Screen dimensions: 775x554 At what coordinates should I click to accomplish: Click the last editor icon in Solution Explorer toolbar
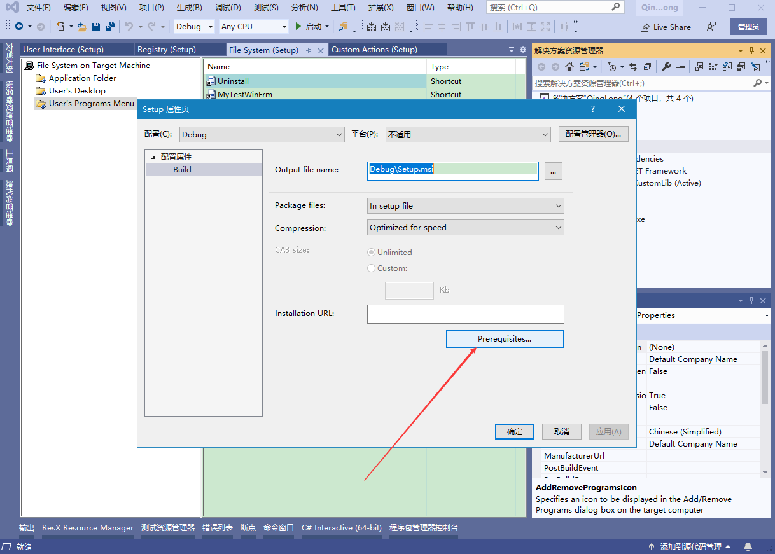tap(755, 67)
